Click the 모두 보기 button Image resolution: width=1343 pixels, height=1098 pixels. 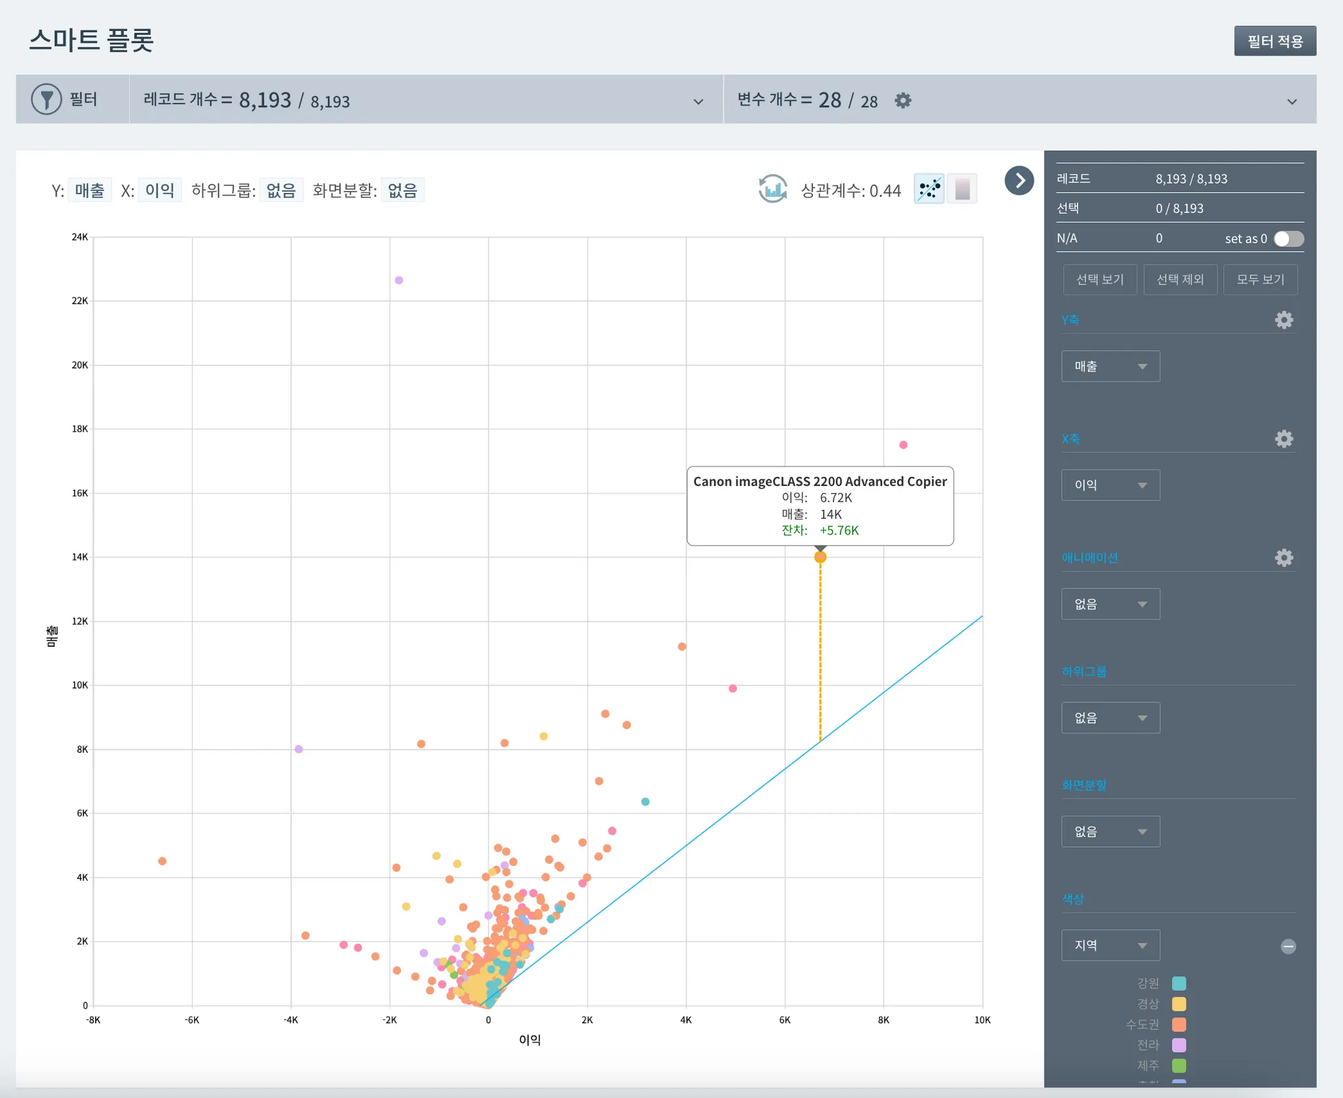tap(1260, 279)
